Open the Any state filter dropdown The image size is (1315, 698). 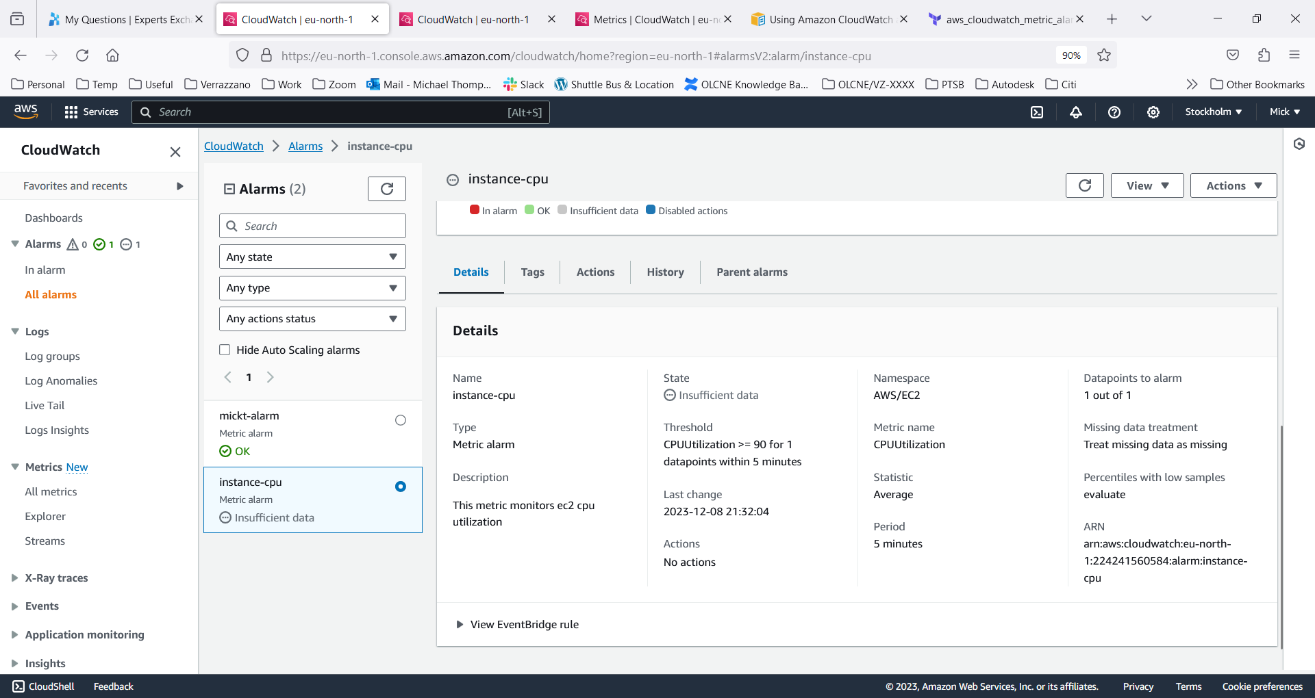pyautogui.click(x=312, y=256)
